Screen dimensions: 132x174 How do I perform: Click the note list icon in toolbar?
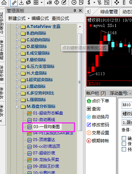coord(81,2)
